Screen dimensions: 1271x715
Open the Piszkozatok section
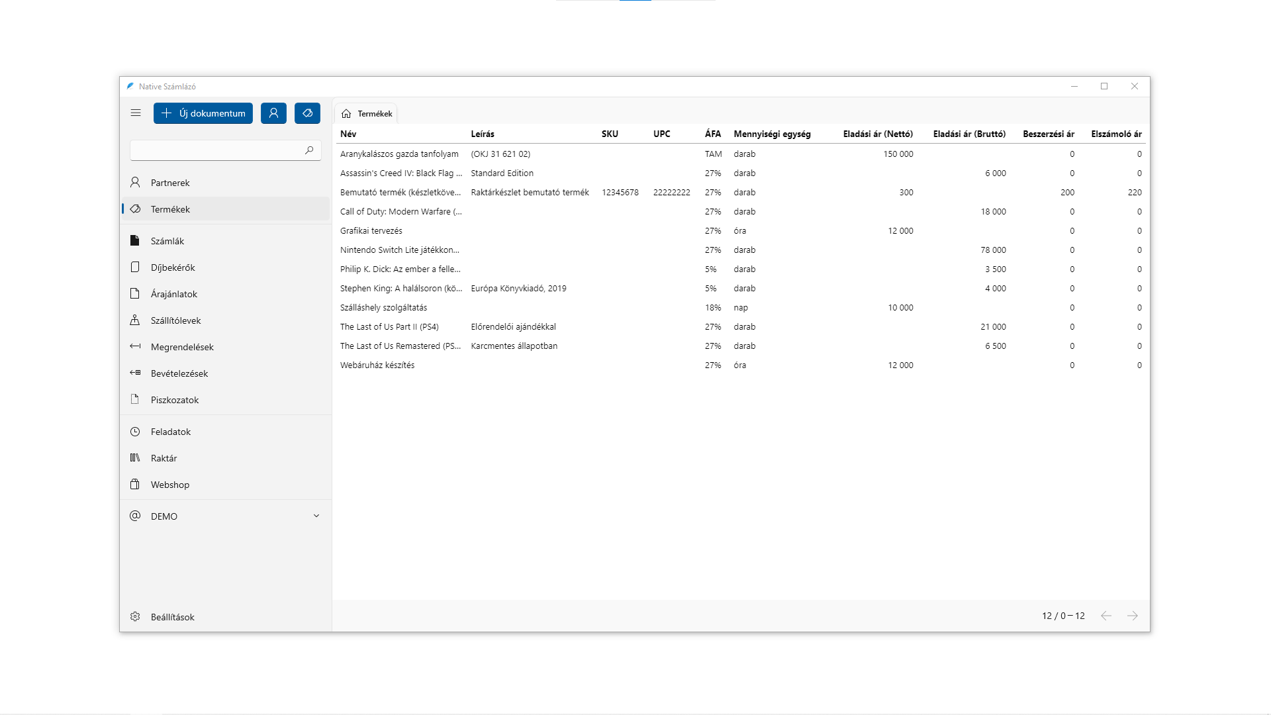coord(175,399)
